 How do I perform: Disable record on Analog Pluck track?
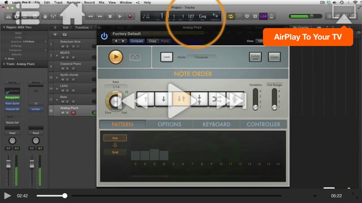(73, 113)
